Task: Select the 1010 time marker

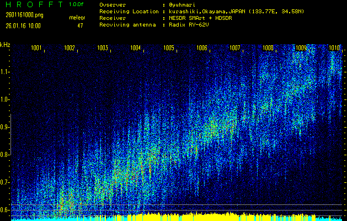Action: 334,48
